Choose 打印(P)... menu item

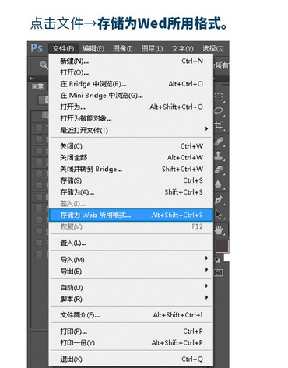(x=131, y=331)
